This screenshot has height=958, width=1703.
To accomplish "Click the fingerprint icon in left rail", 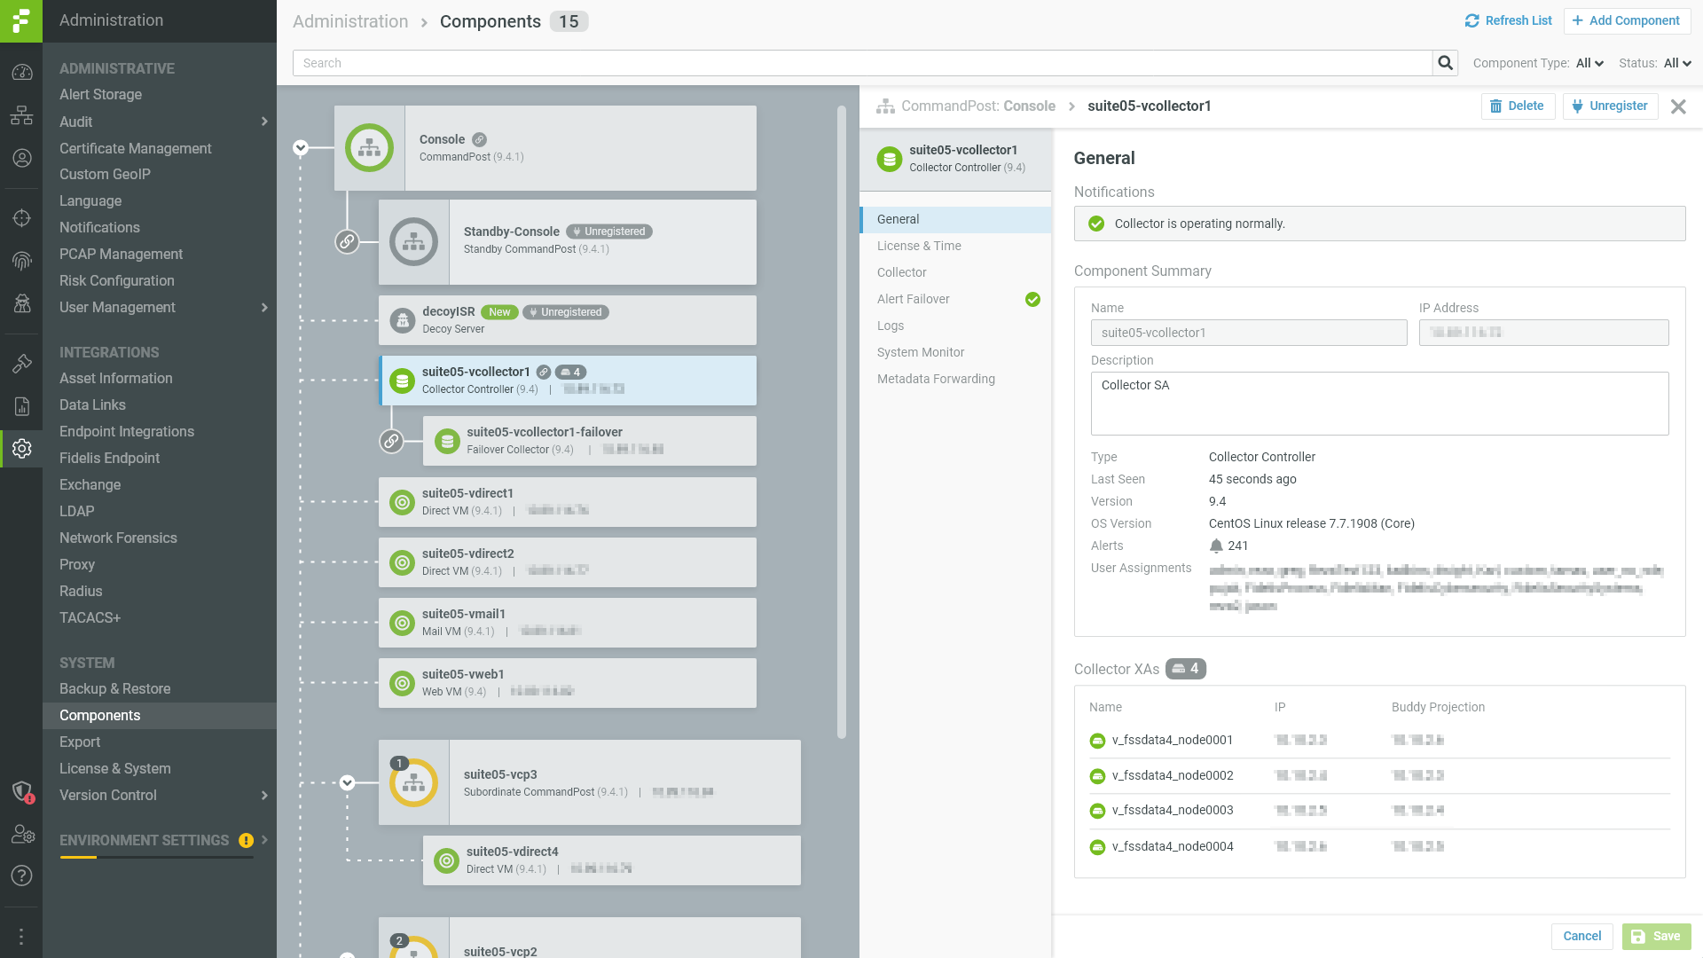I will point(21,261).
